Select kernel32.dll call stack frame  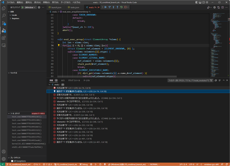pos(27,144)
